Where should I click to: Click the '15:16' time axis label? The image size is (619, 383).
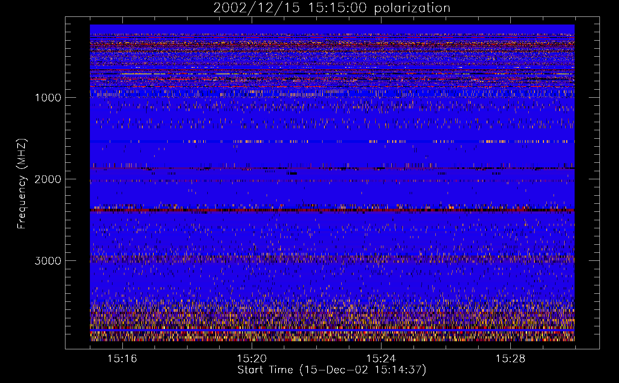[122, 359]
